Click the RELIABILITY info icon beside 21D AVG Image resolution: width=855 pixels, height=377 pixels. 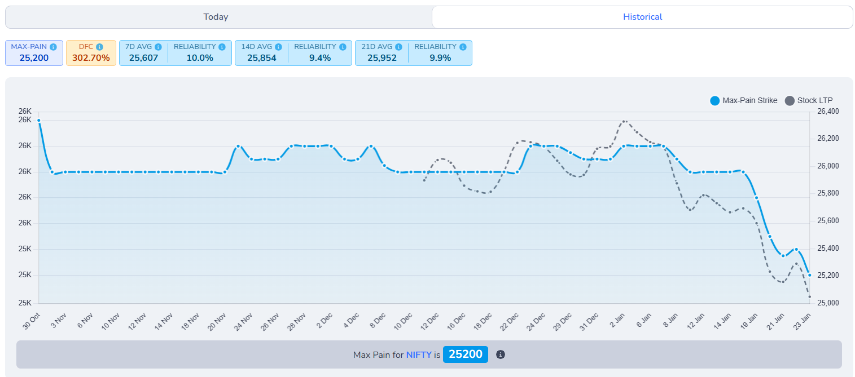462,47
